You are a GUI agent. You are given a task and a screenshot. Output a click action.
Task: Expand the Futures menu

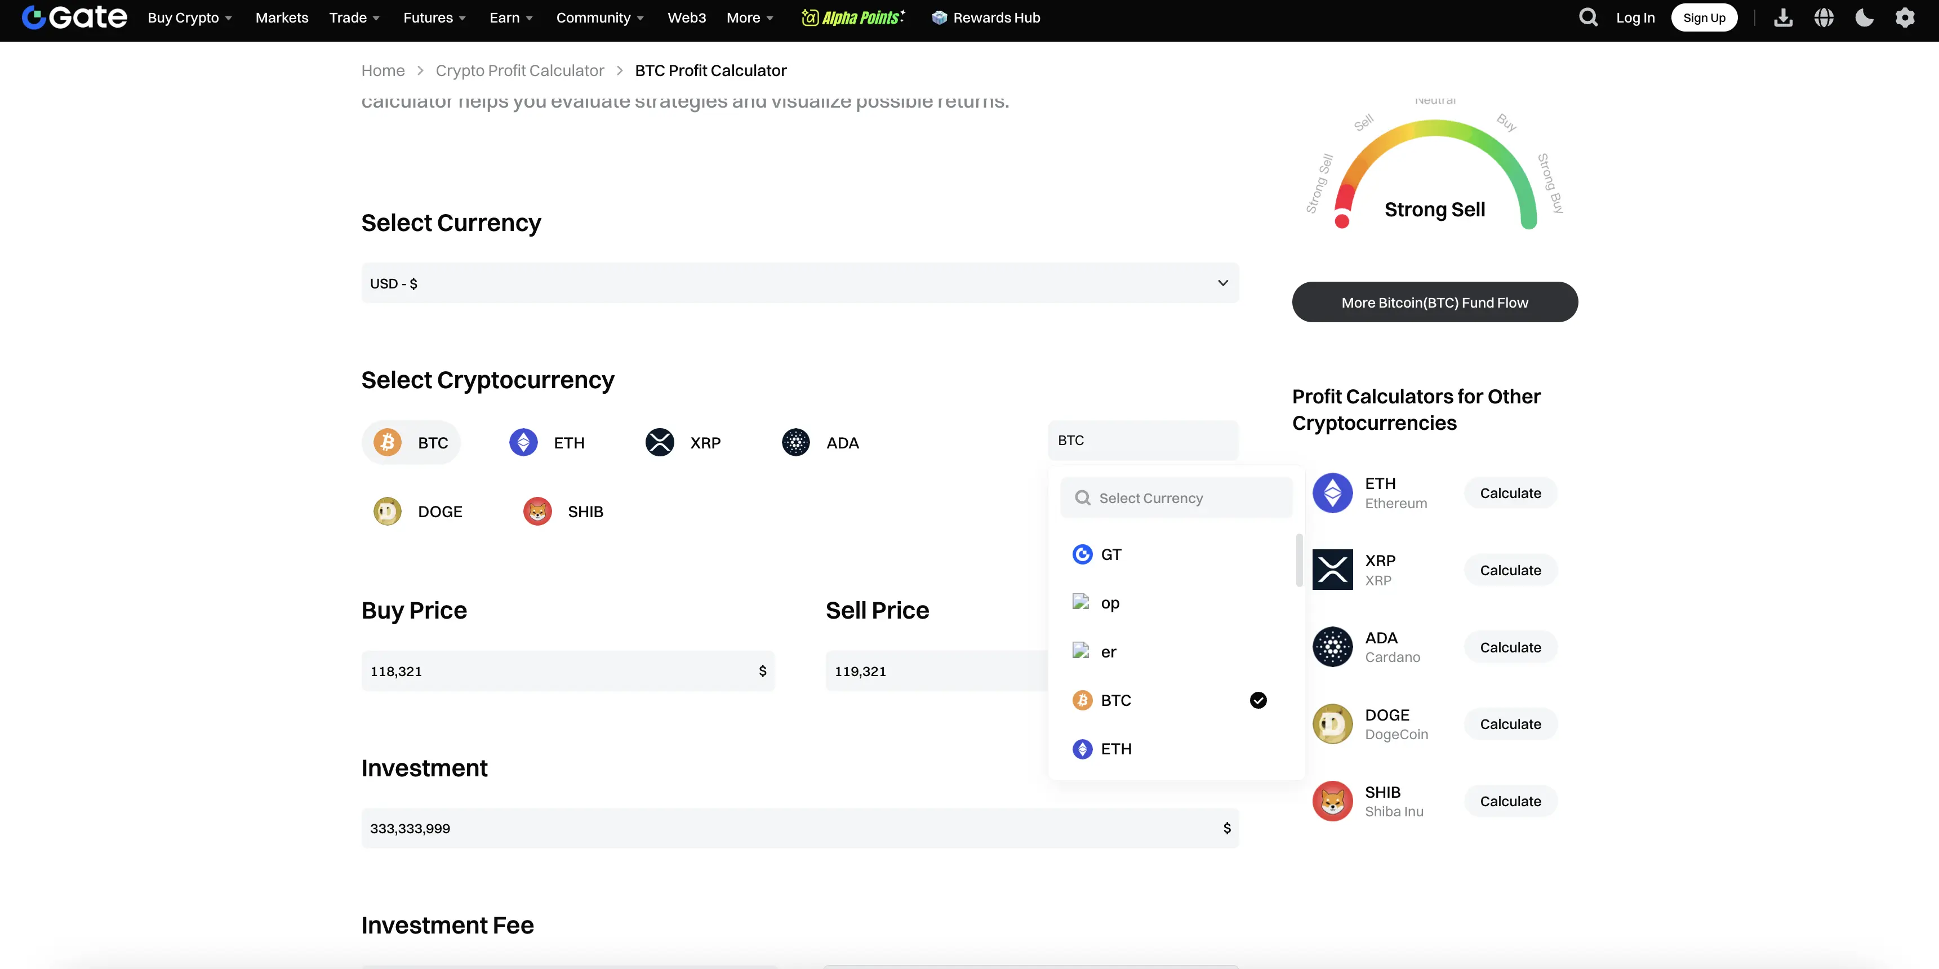point(434,17)
